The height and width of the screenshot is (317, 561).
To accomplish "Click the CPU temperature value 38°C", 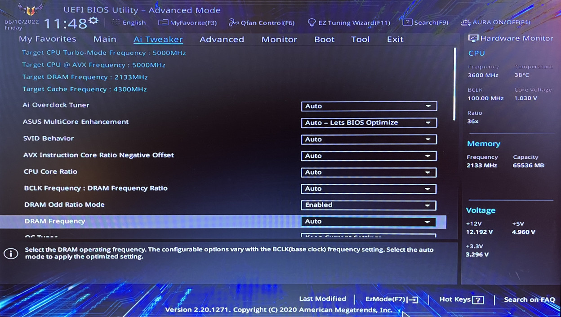I will [522, 75].
